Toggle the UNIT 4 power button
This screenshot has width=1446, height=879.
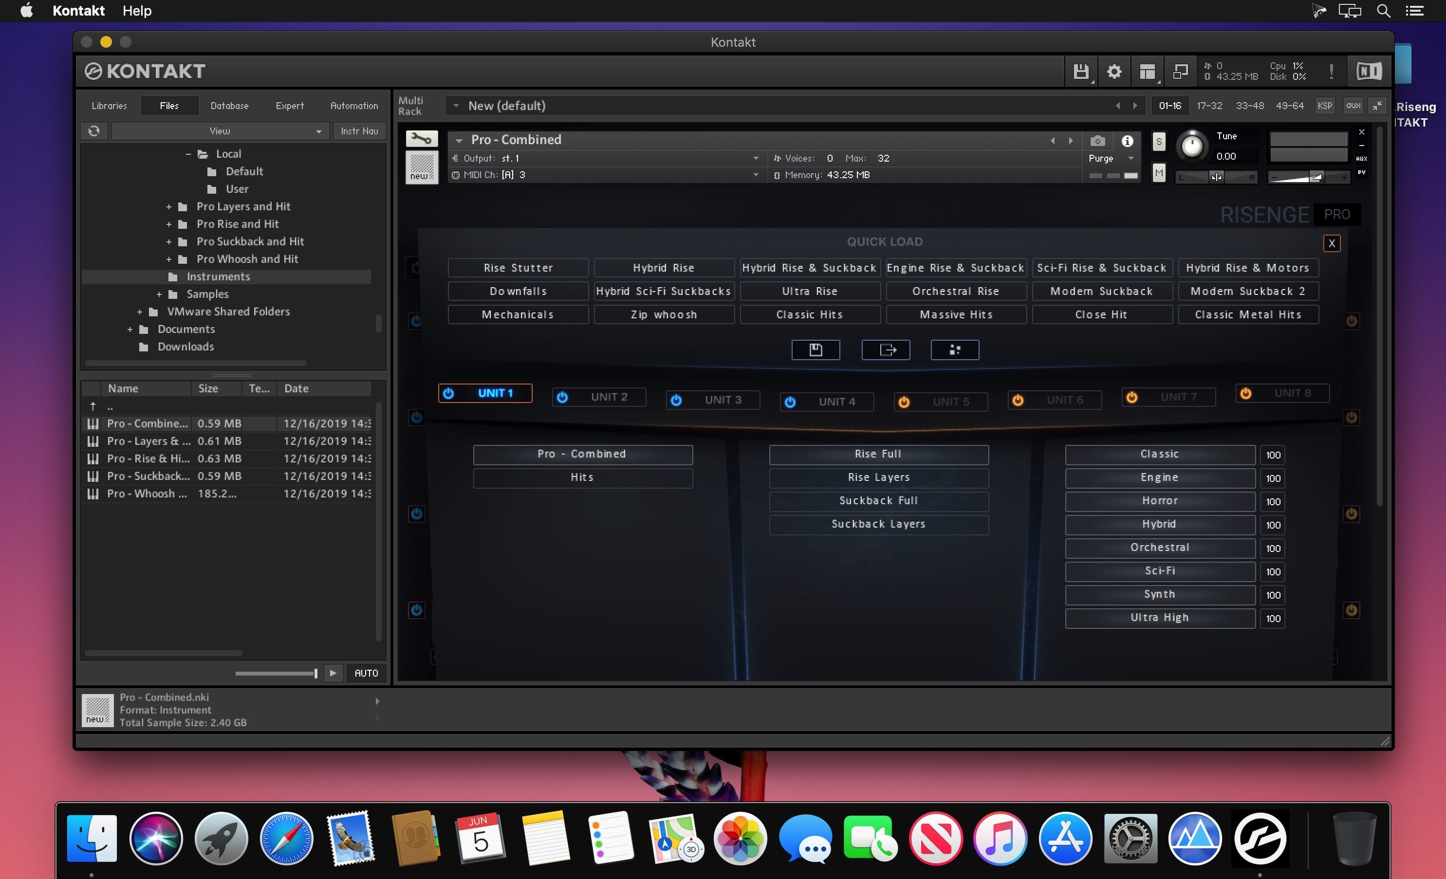[790, 402]
